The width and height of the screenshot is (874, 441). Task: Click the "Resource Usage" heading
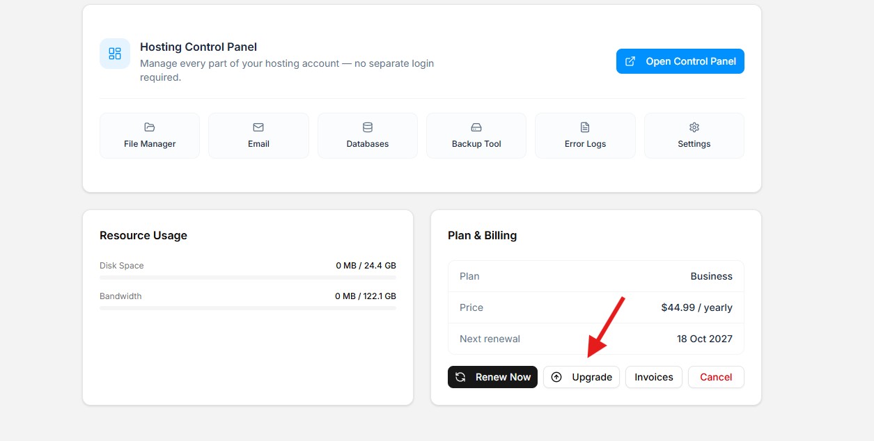(x=143, y=235)
